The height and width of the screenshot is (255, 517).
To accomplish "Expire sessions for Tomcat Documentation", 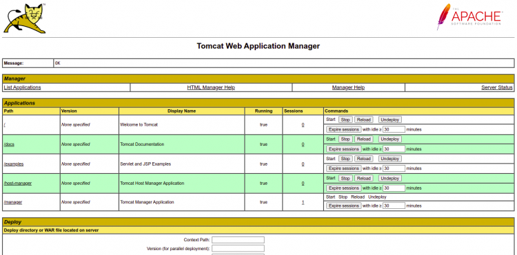I will [x=343, y=149].
